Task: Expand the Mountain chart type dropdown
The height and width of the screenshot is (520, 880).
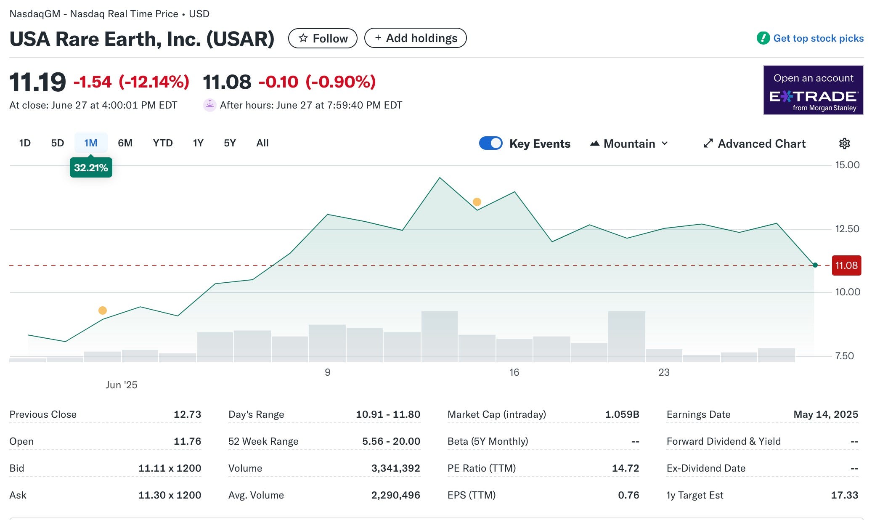Action: point(629,143)
